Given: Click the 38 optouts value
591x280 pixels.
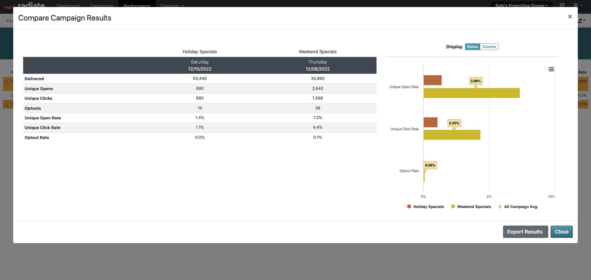Looking at the screenshot, I should click(318, 108).
